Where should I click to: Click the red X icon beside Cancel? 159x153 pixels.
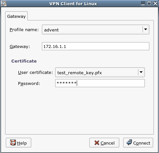click(x=97, y=143)
